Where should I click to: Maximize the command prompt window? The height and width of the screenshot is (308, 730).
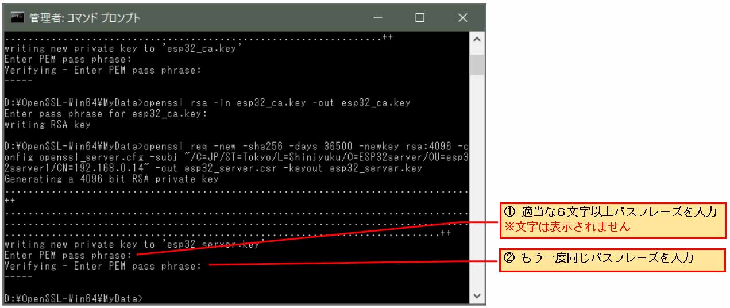coord(420,18)
